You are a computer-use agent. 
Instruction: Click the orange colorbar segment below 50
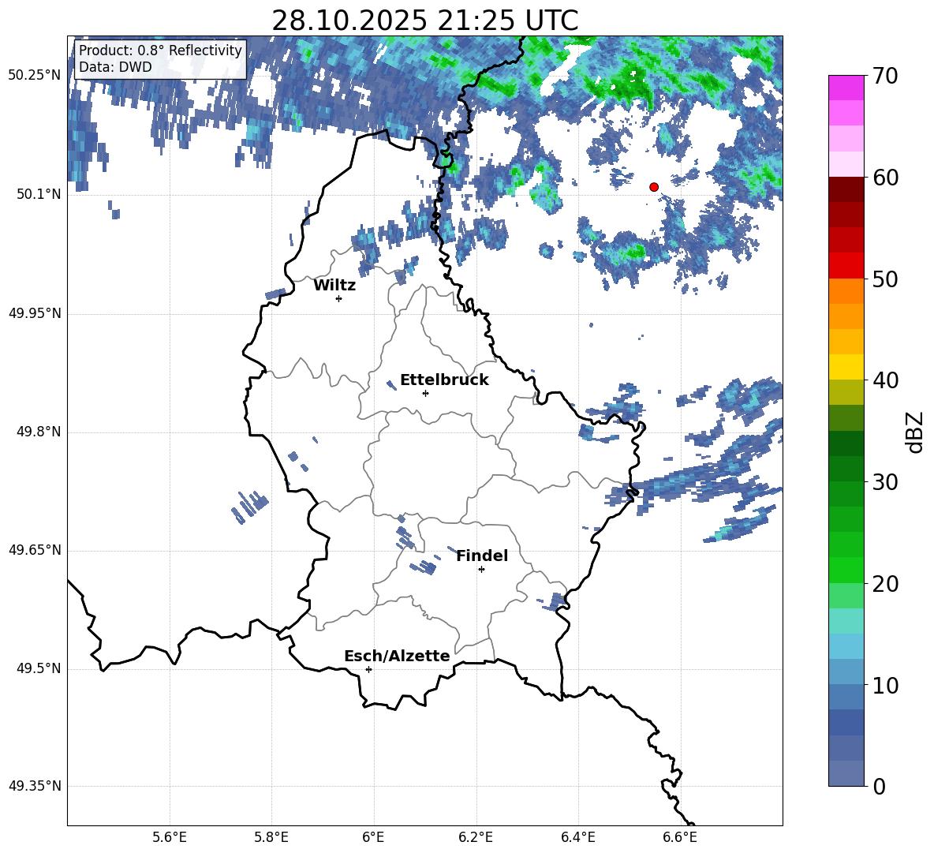(x=846, y=291)
